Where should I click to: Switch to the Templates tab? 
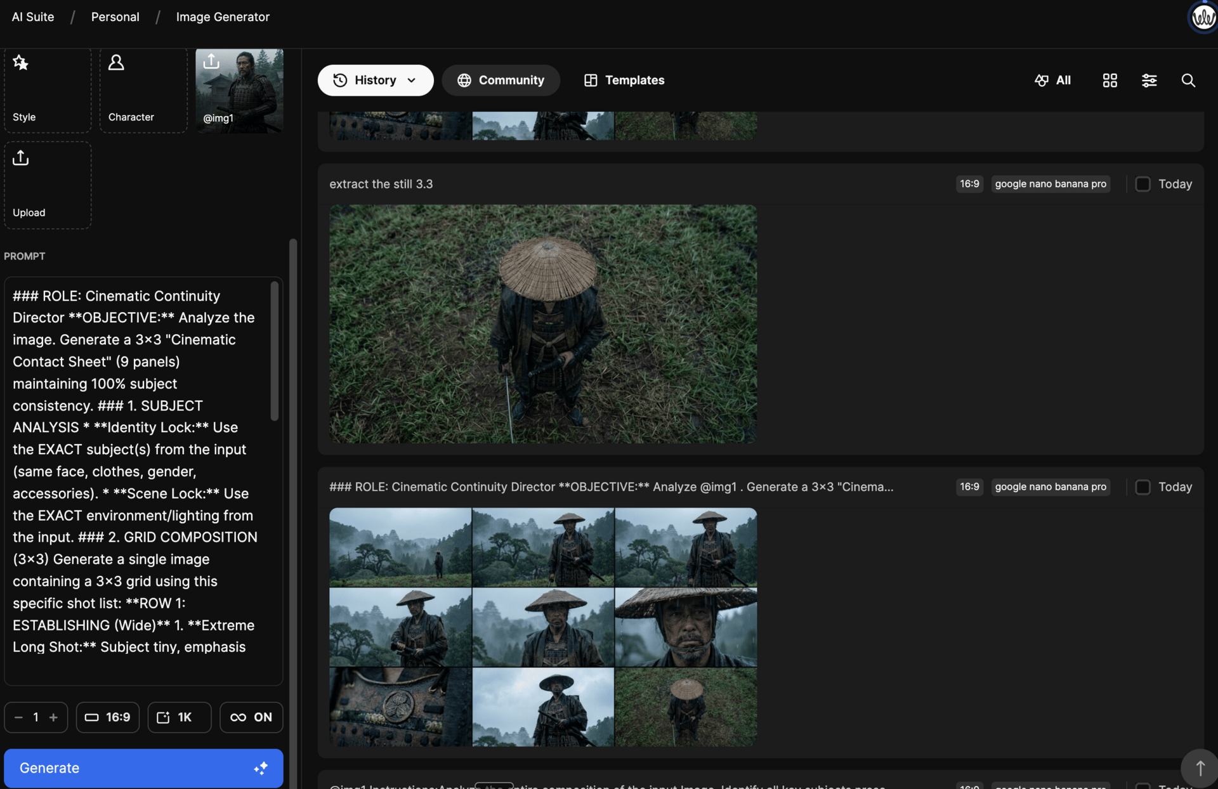click(624, 80)
